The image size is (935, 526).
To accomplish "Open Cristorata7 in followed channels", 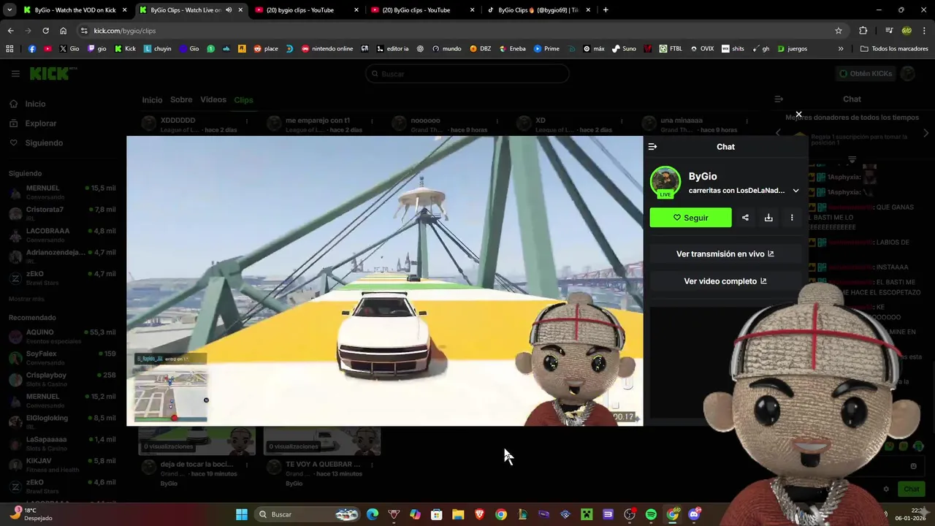I will tap(62, 214).
